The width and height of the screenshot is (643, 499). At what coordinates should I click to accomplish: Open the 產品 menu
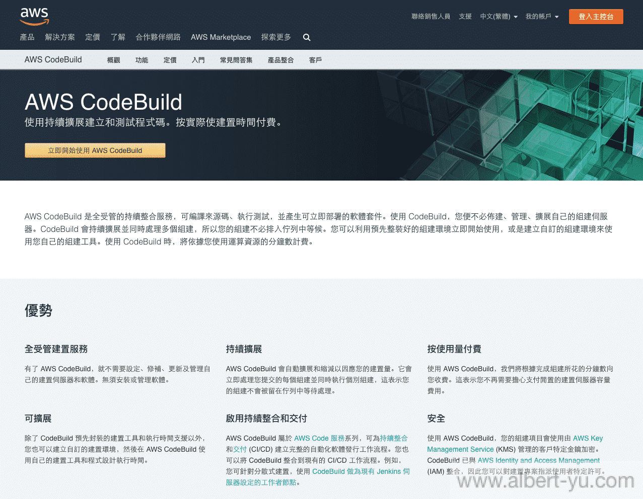(27, 37)
